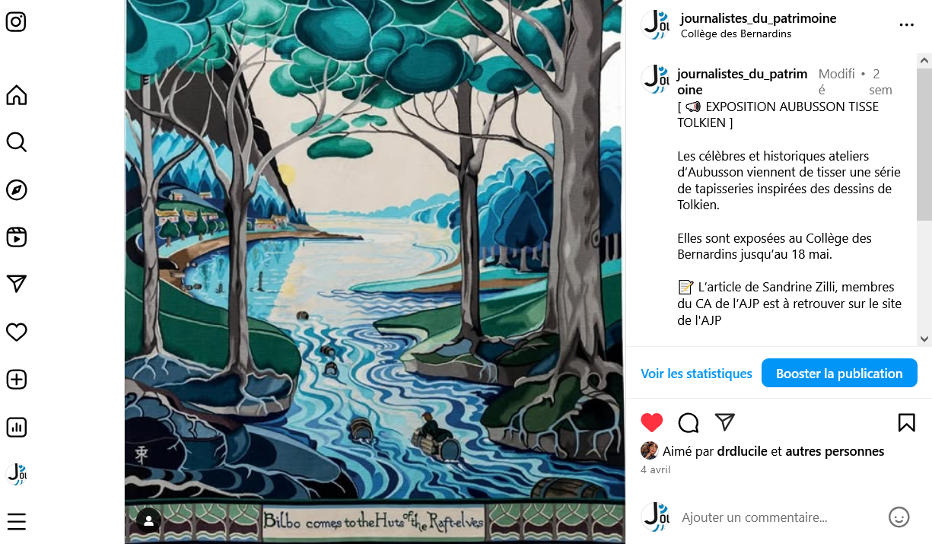Open the Instagram logo home link

pyautogui.click(x=16, y=21)
